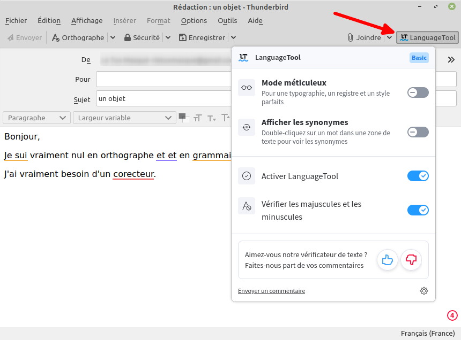The image size is (461, 340).
Task: Open the Insérer menu
Action: tap(125, 20)
